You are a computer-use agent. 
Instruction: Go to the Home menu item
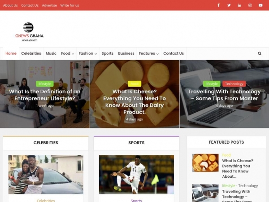tap(11, 53)
